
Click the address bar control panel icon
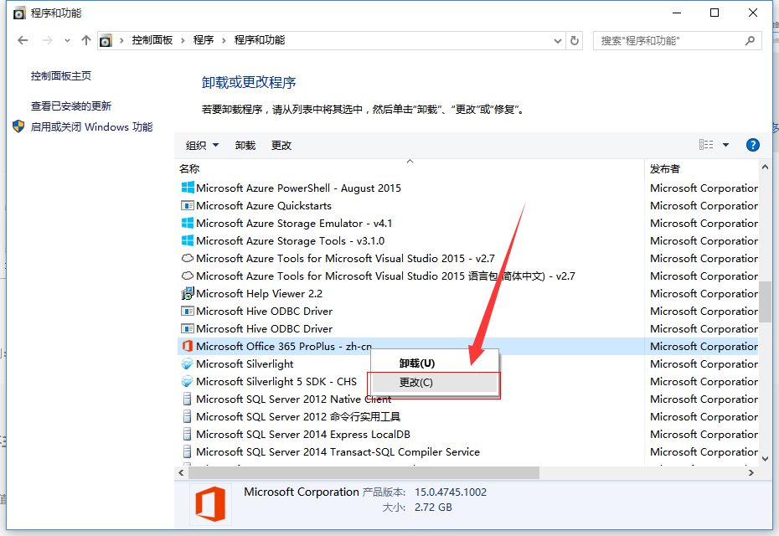[x=106, y=41]
